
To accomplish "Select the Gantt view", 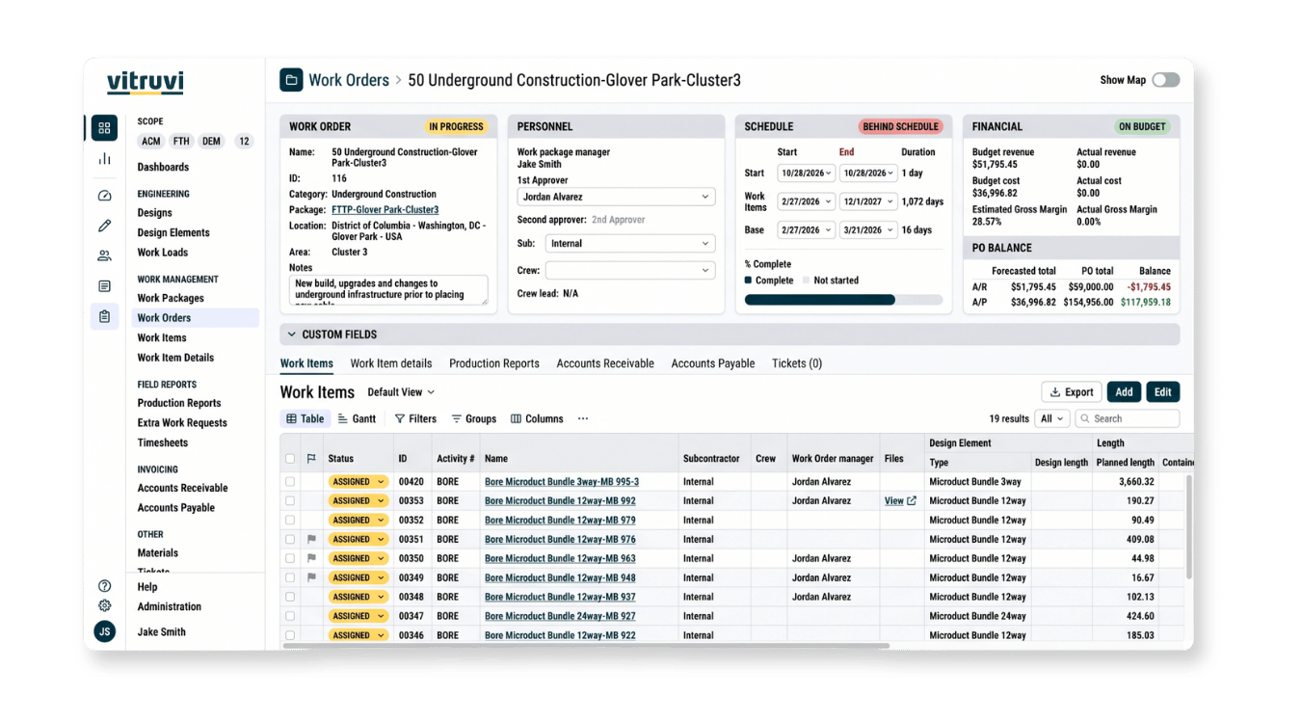I will [x=357, y=419].
